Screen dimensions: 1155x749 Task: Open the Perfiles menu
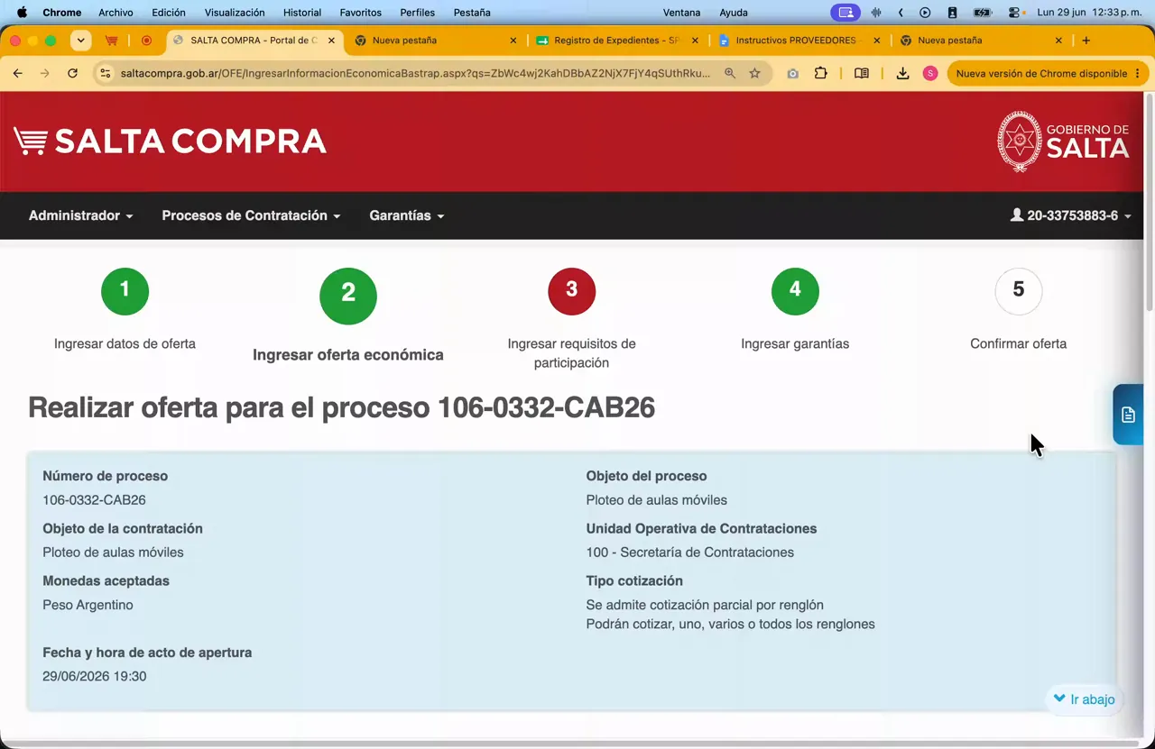(417, 13)
